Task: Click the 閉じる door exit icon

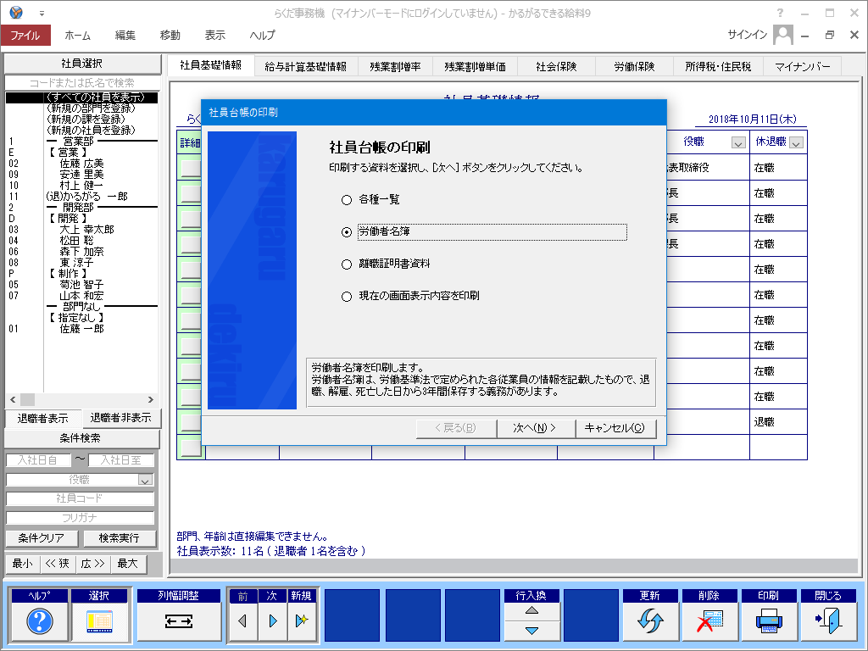Action: click(x=828, y=621)
